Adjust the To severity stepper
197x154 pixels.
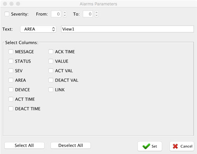97,14
